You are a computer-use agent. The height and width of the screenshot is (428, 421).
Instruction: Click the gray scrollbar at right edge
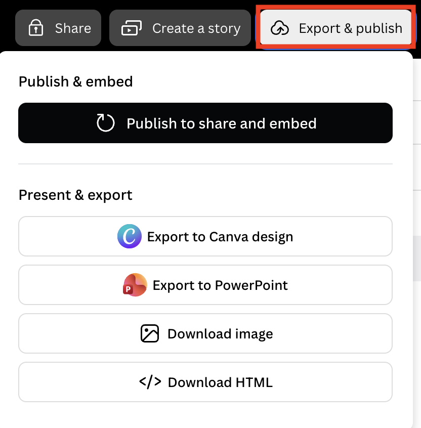(x=417, y=259)
